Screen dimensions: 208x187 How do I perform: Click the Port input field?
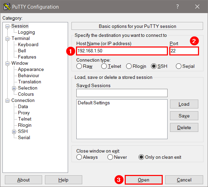coord(184,51)
